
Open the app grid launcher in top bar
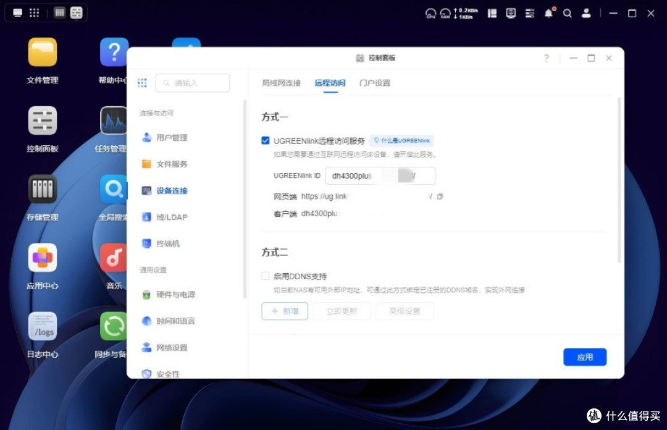(x=35, y=13)
